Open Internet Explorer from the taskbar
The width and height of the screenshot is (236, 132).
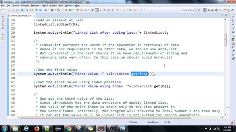coord(26,129)
